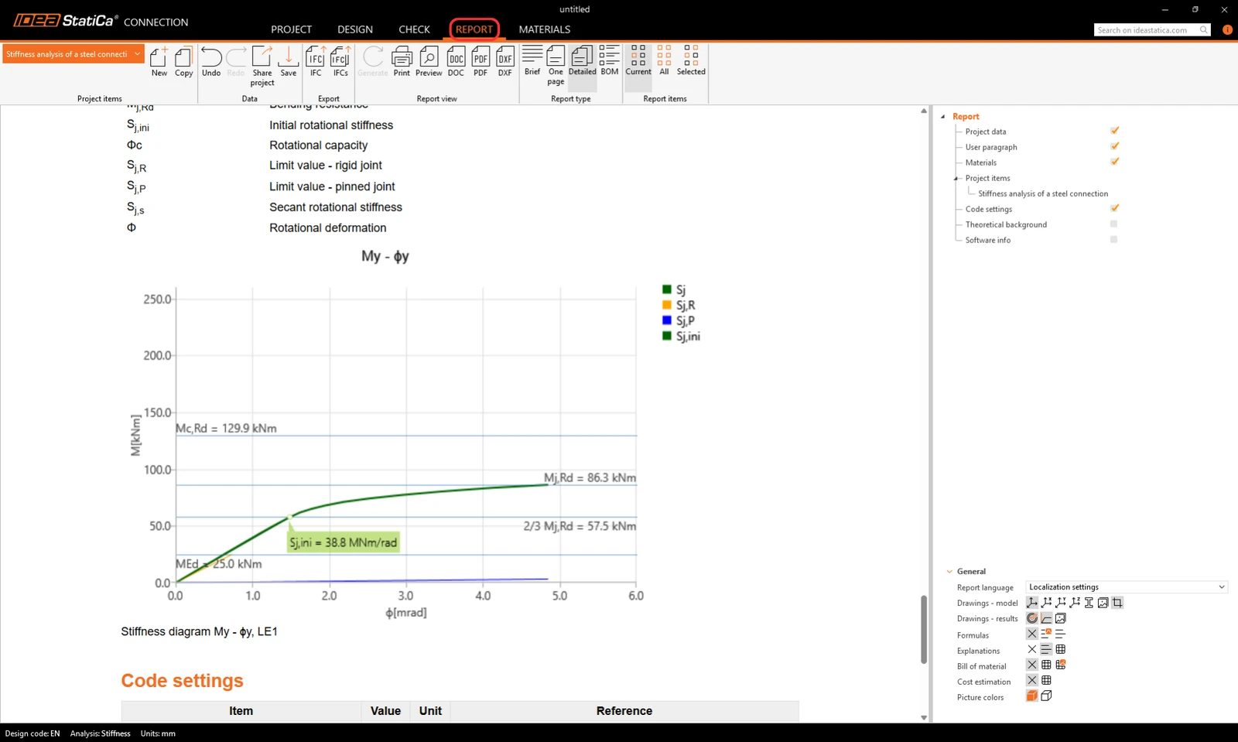Open the Report language dropdown
This screenshot has width=1238, height=742.
coord(1127,587)
